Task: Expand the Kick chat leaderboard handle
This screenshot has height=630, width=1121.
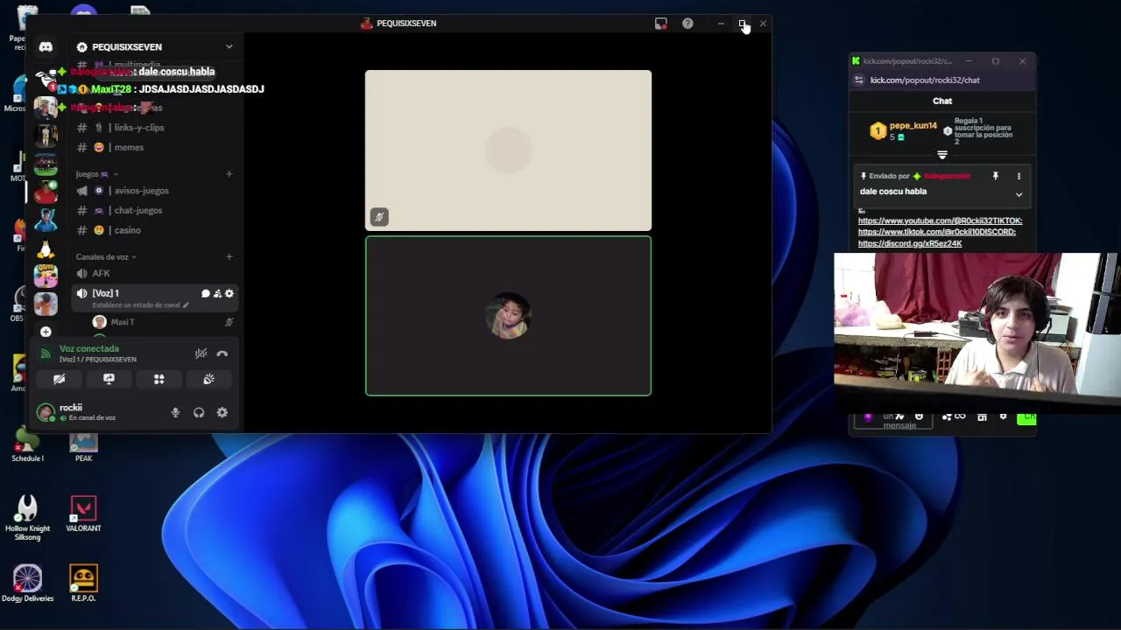Action: pyautogui.click(x=942, y=155)
